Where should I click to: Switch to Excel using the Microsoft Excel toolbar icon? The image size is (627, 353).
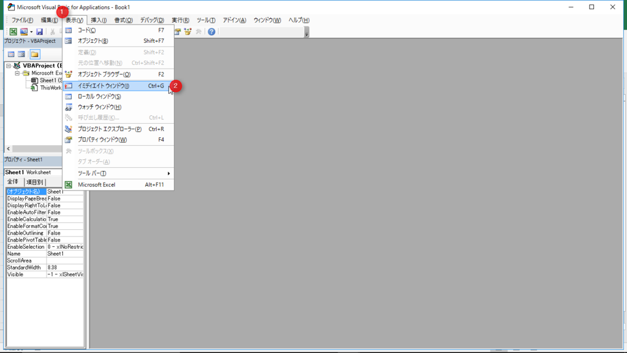[x=12, y=32]
